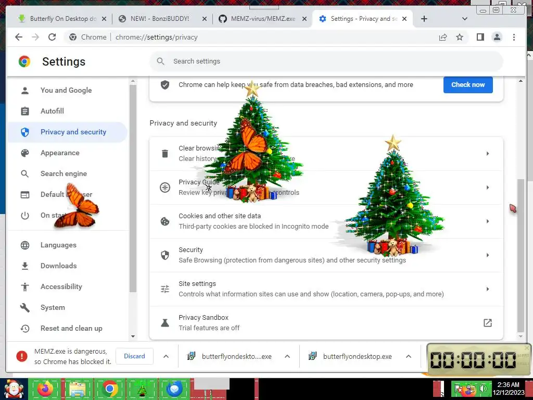This screenshot has width=533, height=400.
Task: Click the cookie icon beside Cookies and other site data
Action: 165,221
